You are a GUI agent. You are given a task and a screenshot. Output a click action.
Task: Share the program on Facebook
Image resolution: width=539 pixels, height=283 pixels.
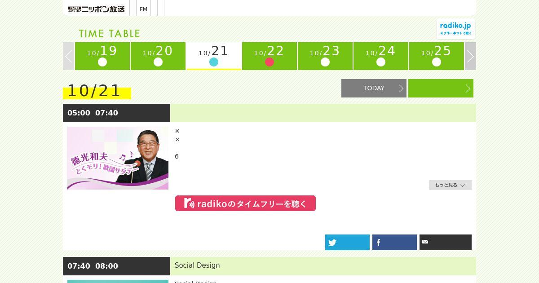394,243
